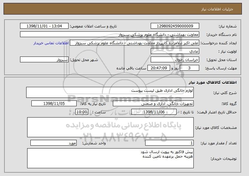Click buyer organization name field معاونت بهداشتی
Image resolution: width=249 pixels, height=176 pixels.
point(110,35)
